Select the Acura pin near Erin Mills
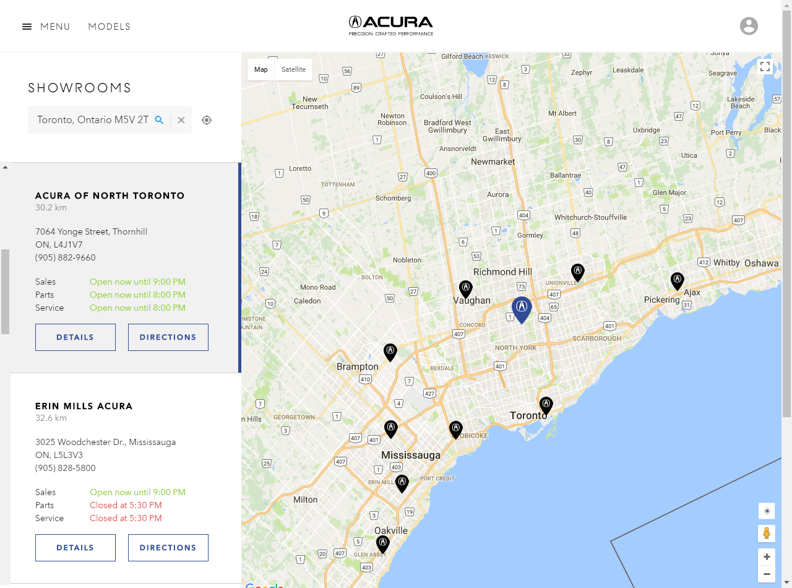This screenshot has width=792, height=588. click(x=402, y=483)
